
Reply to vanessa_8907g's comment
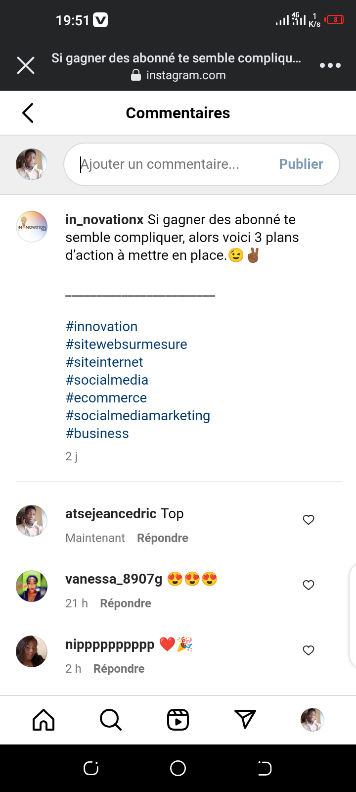[x=126, y=603]
